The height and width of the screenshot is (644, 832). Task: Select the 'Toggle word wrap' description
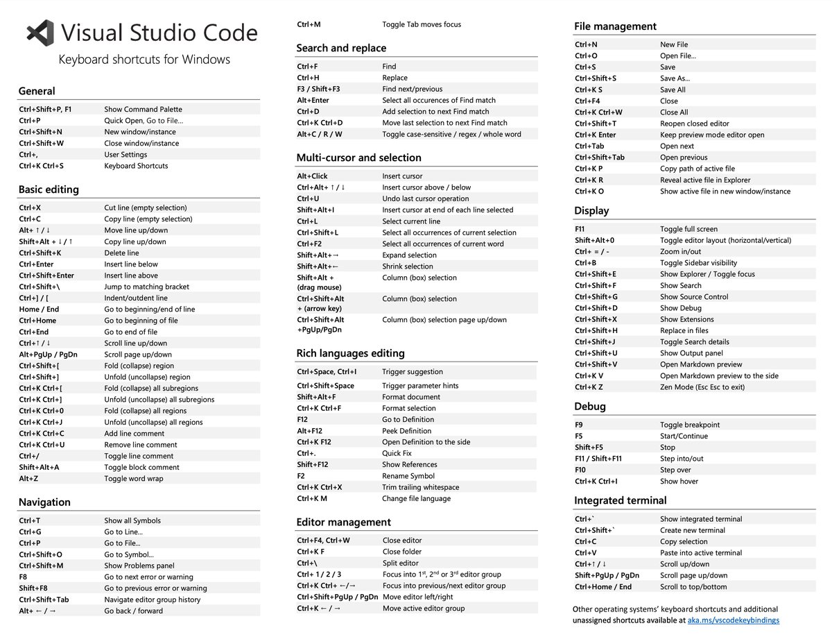pos(134,479)
